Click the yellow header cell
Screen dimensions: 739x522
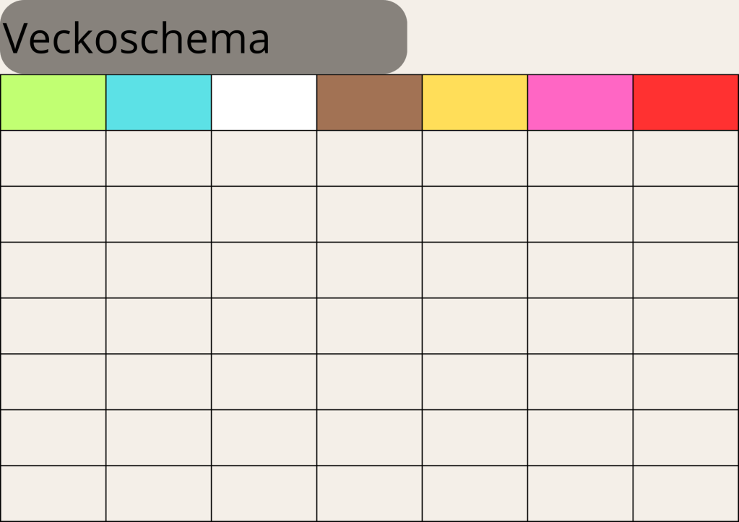(475, 103)
